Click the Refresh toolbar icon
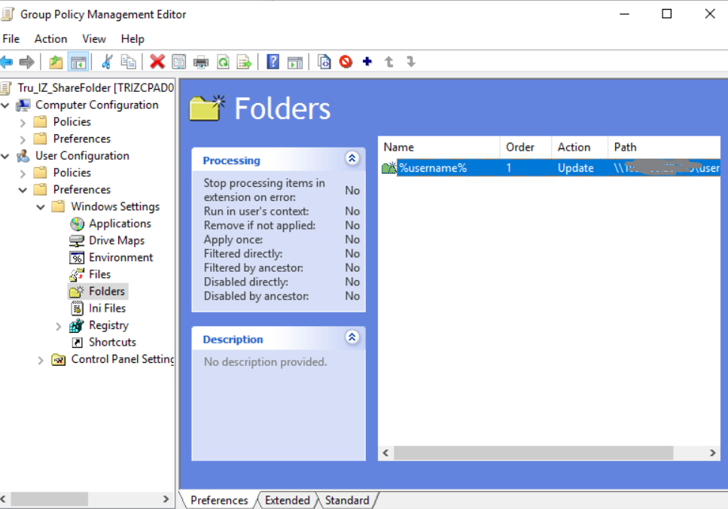The width and height of the screenshot is (728, 509). (x=224, y=62)
